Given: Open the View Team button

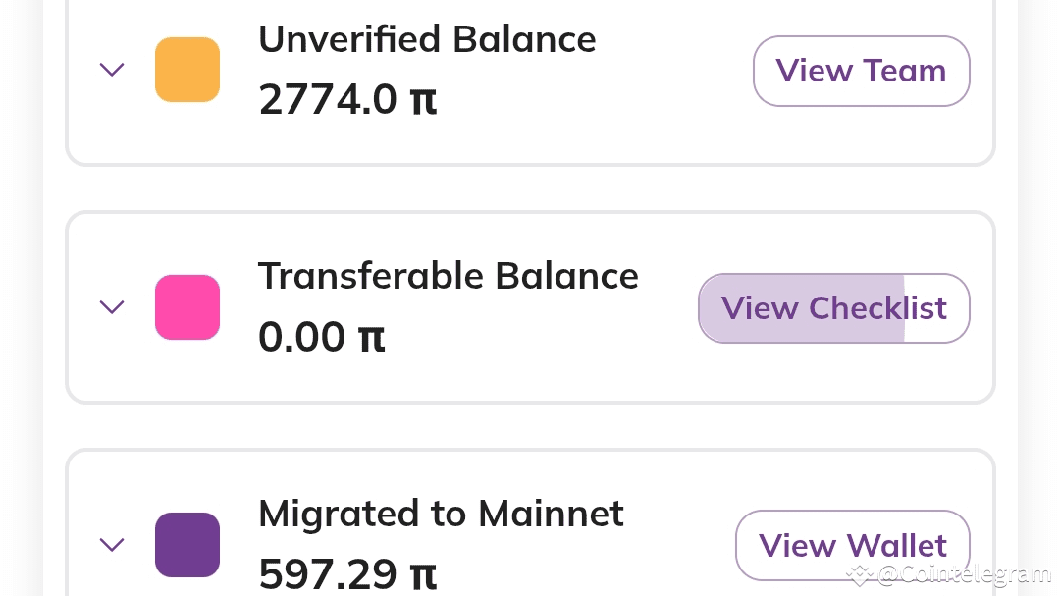Looking at the screenshot, I should (861, 71).
